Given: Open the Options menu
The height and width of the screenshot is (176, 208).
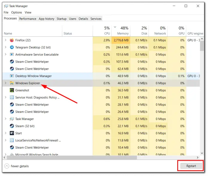Looking at the screenshot, I should coord(16,13).
